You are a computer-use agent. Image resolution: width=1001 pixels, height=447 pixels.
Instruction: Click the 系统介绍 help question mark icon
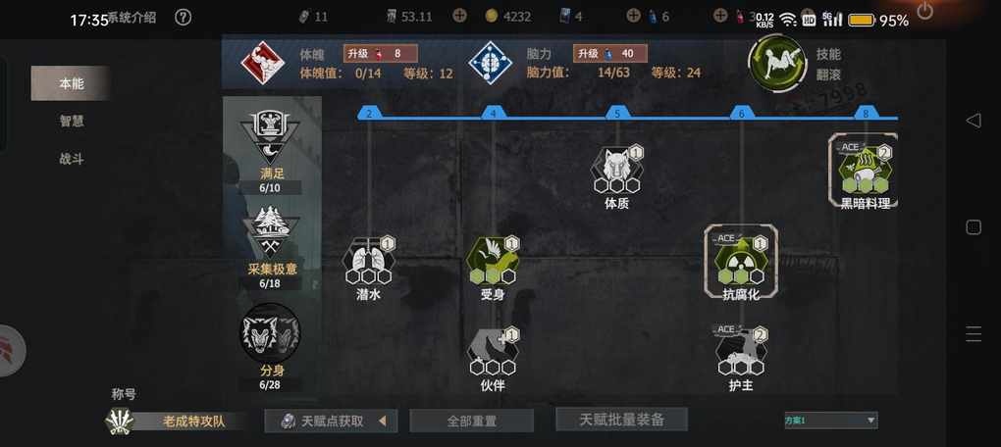(x=183, y=18)
